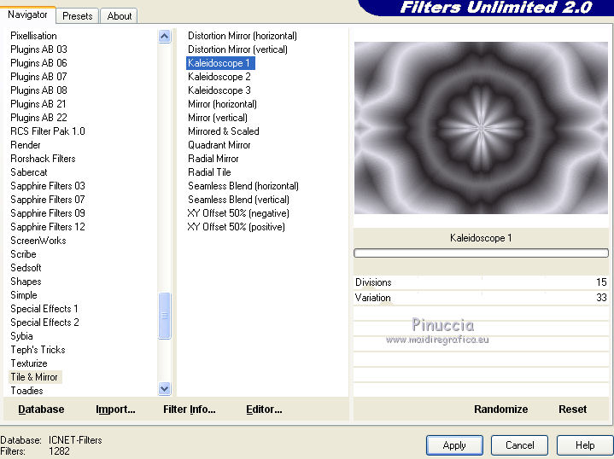The width and height of the screenshot is (614, 459).
Task: Select Sybia category
Action: [x=21, y=336]
